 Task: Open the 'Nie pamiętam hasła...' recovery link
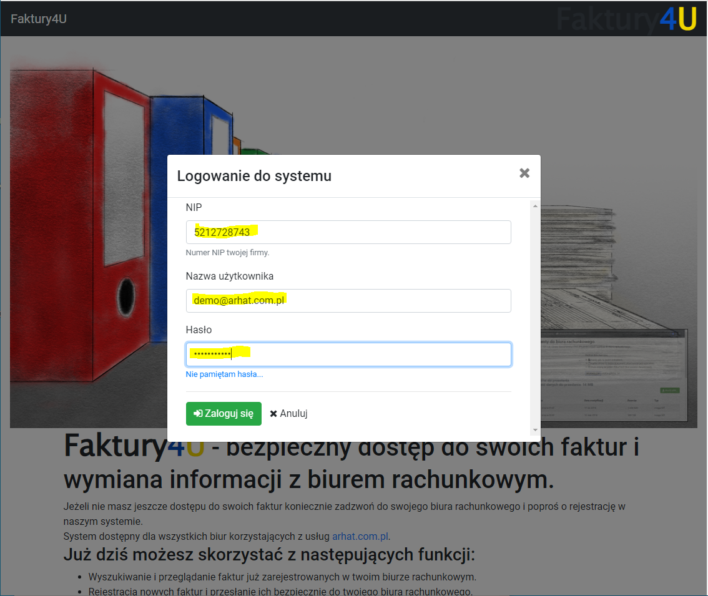pos(224,374)
